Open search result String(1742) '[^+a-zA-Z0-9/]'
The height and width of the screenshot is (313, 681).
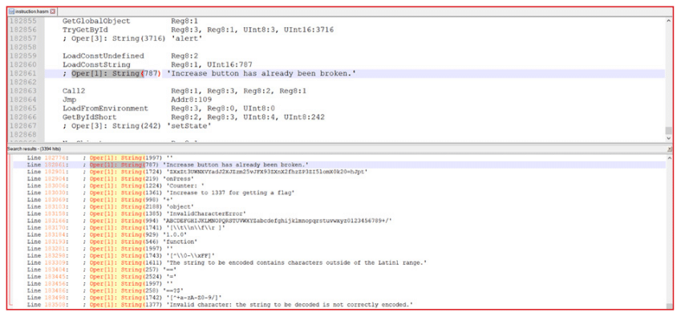(125, 297)
